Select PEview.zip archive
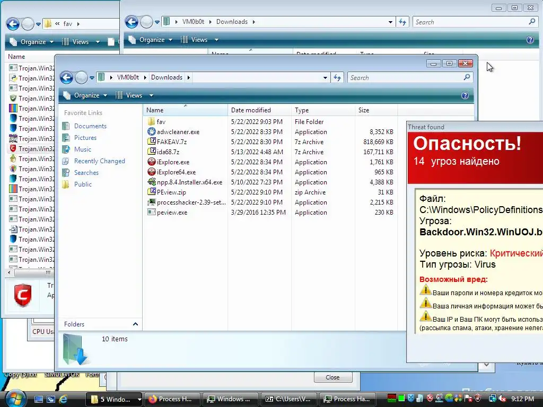This screenshot has width=543, height=407. click(x=171, y=192)
